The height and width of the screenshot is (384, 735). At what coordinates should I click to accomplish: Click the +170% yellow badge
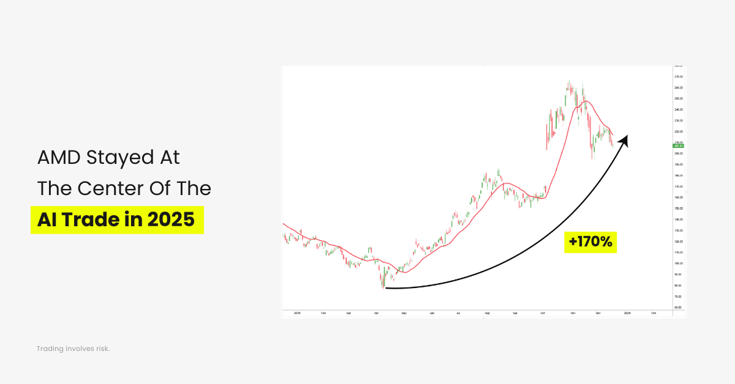(590, 242)
